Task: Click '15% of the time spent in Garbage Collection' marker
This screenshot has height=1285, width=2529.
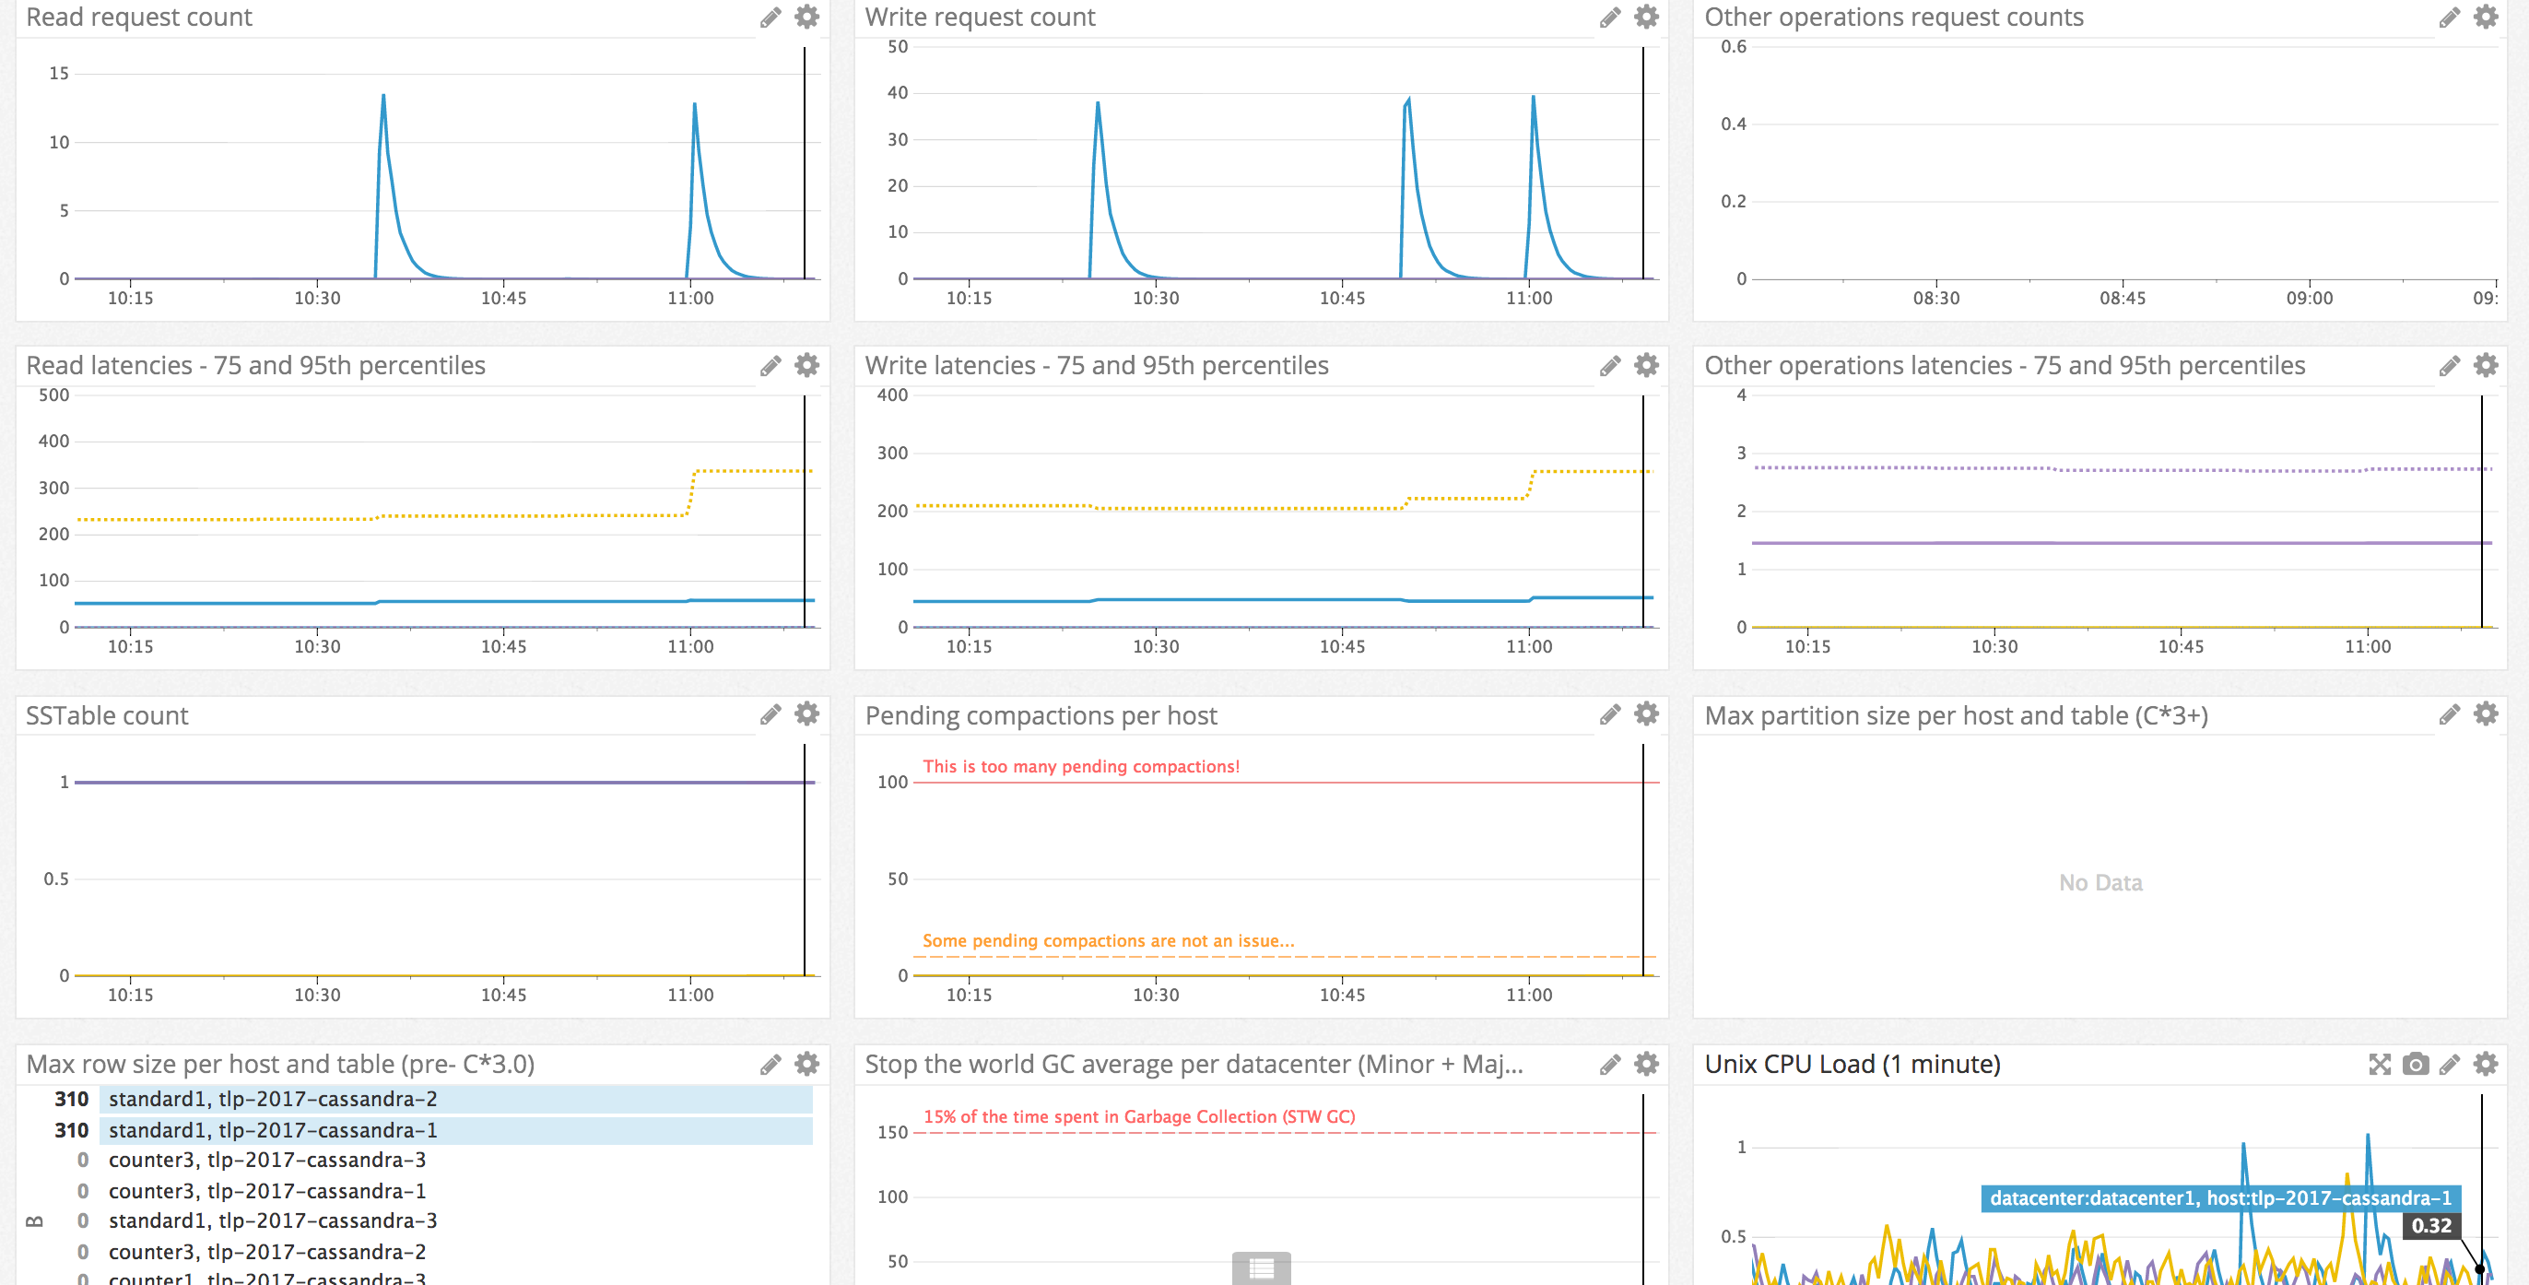Action: pyautogui.click(x=1139, y=1116)
